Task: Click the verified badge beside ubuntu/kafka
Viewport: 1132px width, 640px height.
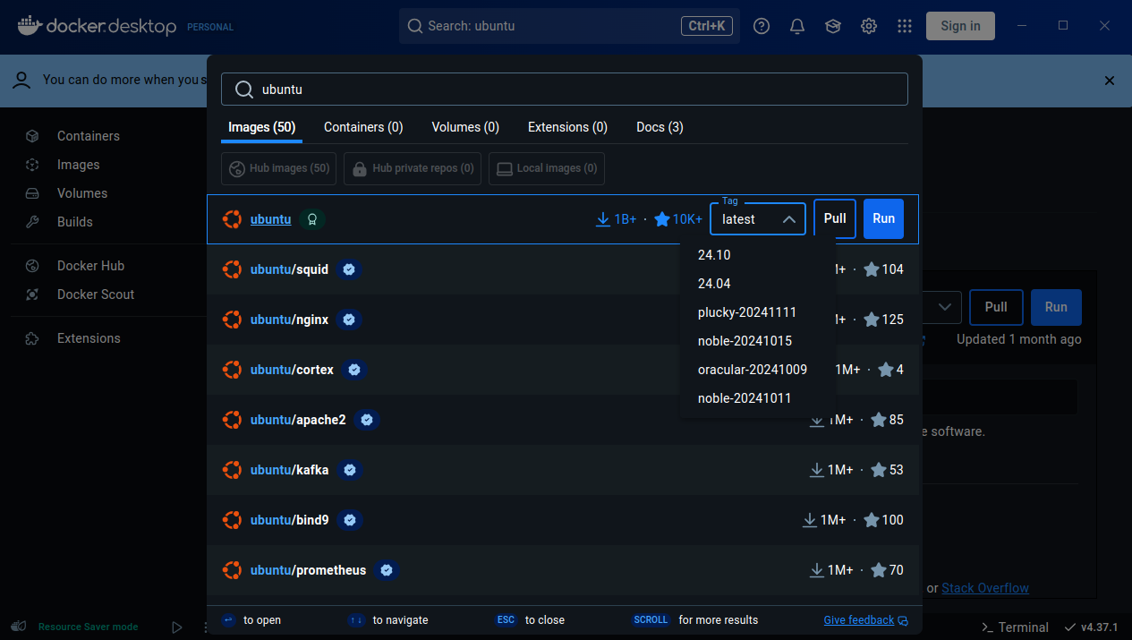Action: [350, 470]
